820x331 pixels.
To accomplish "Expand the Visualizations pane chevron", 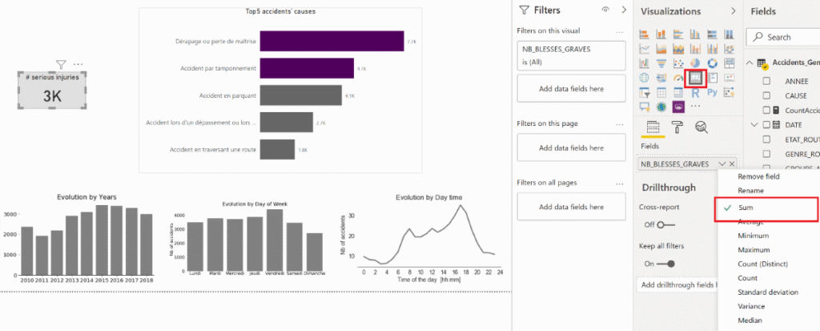I will [733, 11].
